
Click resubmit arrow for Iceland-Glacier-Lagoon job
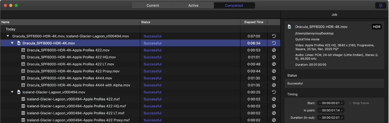tap(274, 92)
